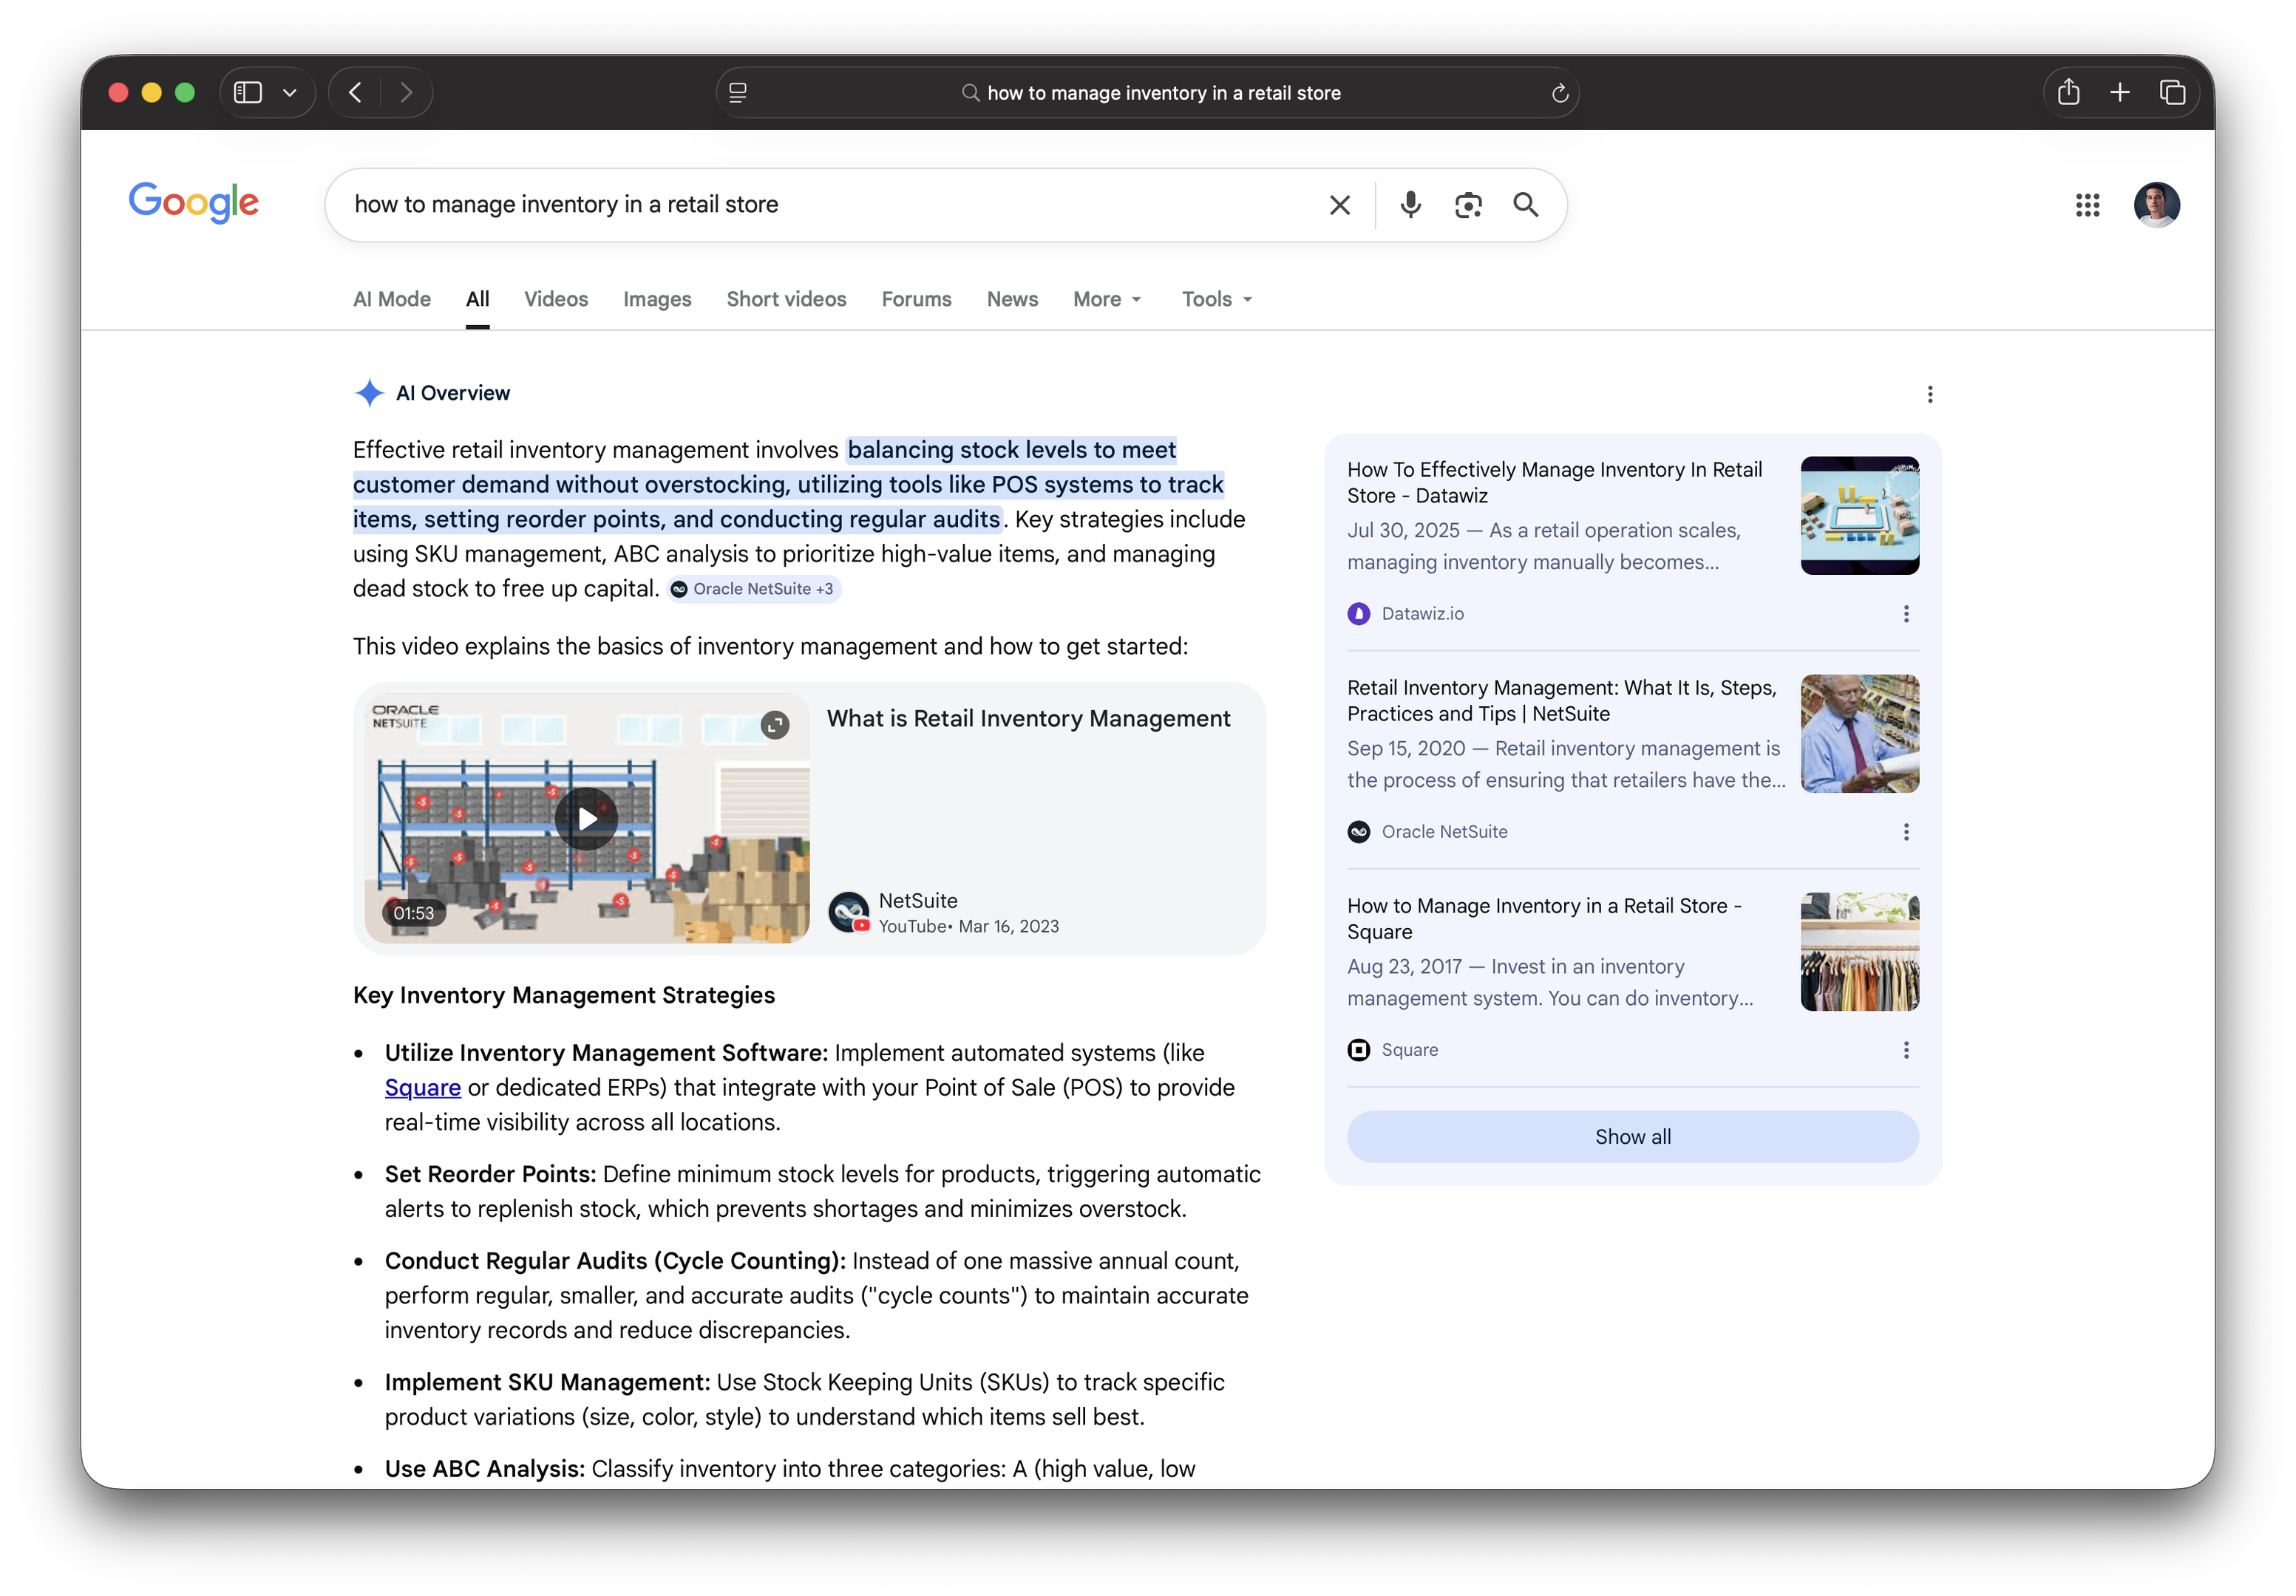The image size is (2296, 1596).
Task: Open AI Overview options menu
Action: point(1929,395)
